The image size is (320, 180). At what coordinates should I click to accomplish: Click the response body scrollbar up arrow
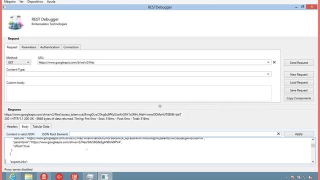click(313, 139)
